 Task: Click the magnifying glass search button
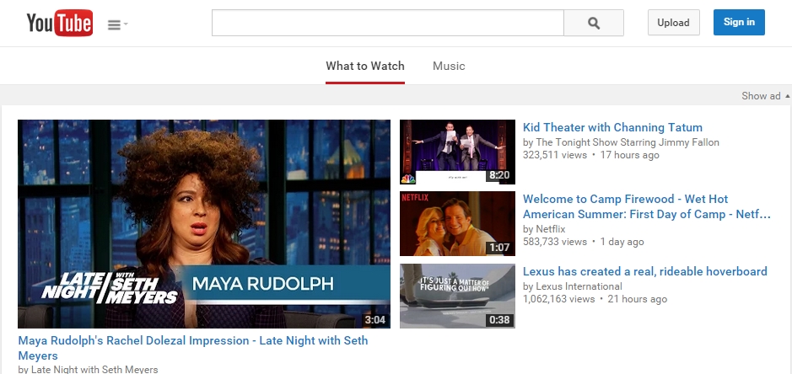click(593, 23)
